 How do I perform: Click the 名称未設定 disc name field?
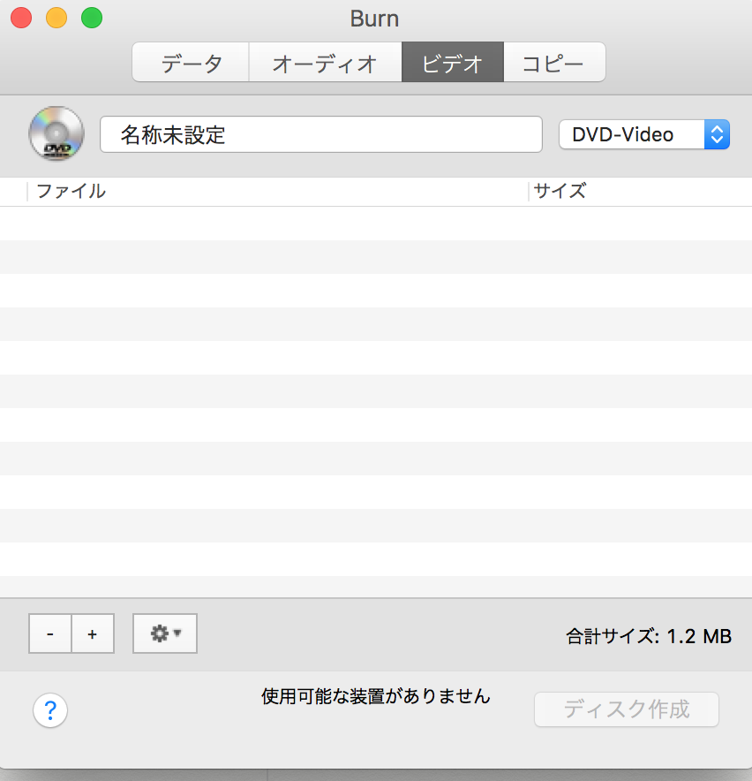coord(321,134)
